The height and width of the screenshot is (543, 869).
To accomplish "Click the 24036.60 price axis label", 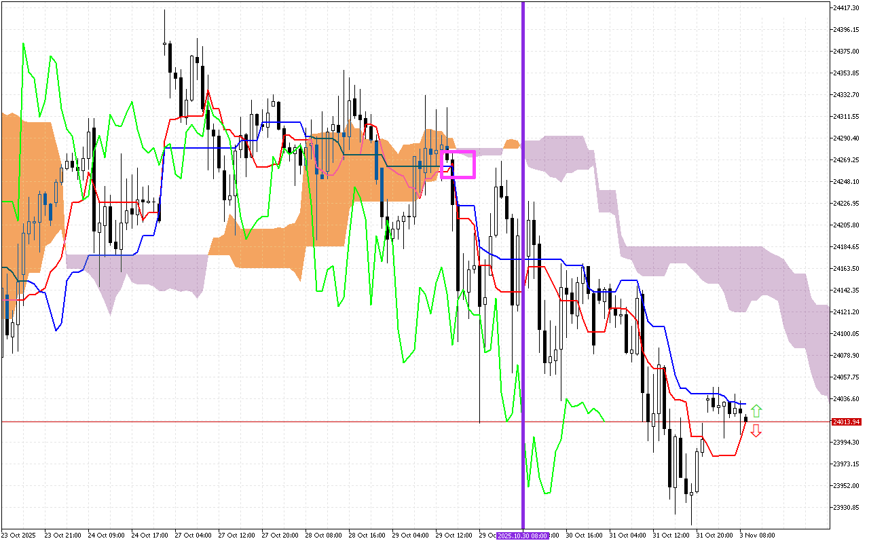I will pos(846,398).
